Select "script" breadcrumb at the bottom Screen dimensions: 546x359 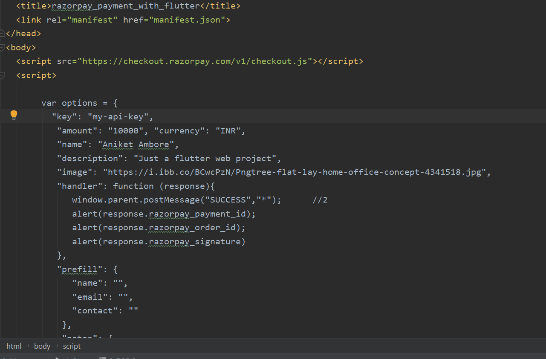[71, 346]
